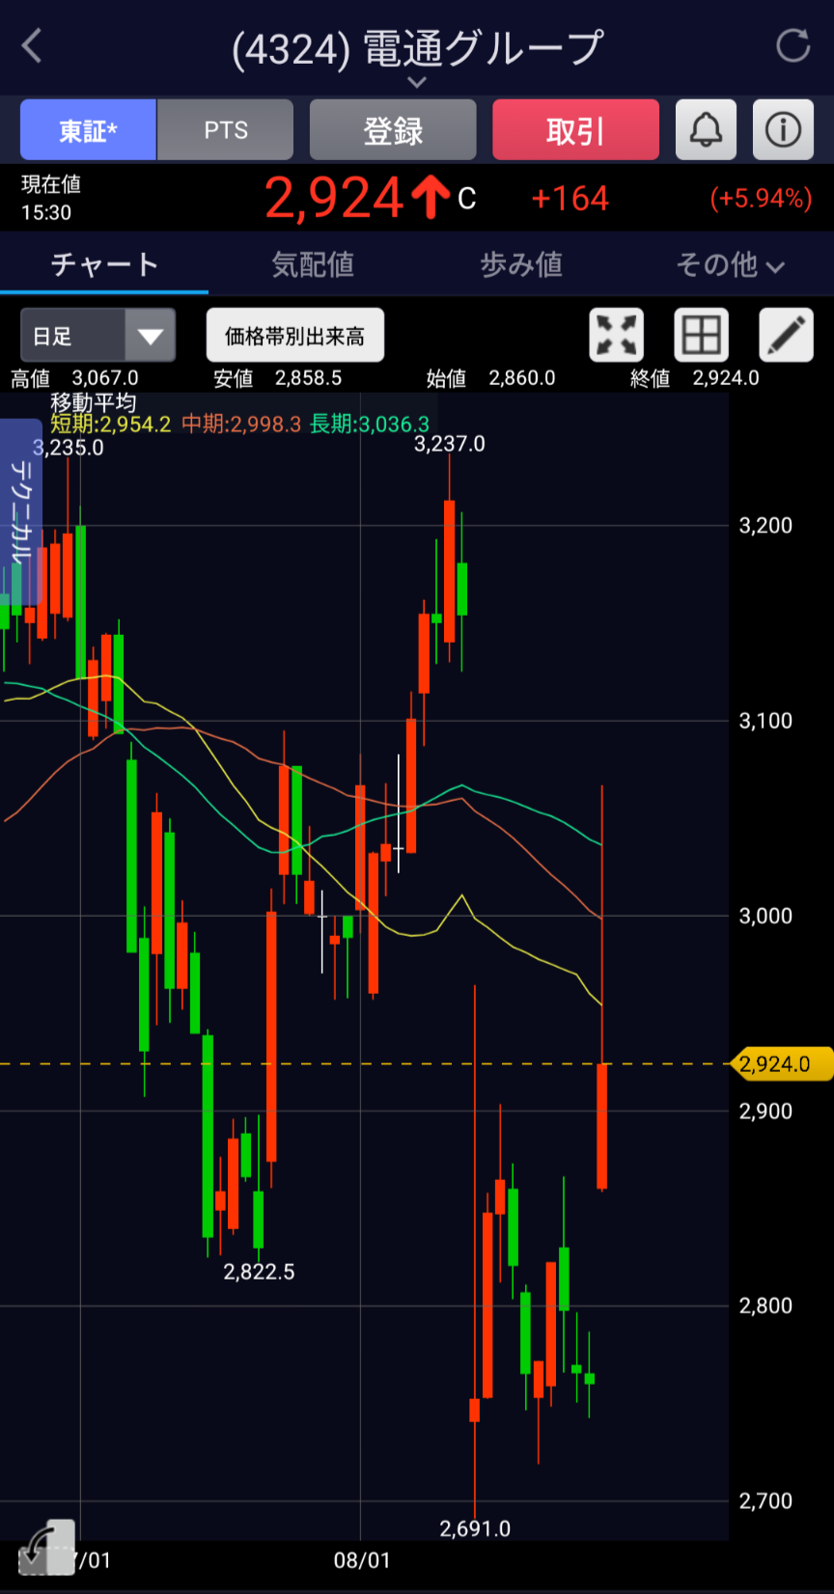The image size is (834, 1594).
Task: Switch to the 気配値 tab
Action: (313, 264)
